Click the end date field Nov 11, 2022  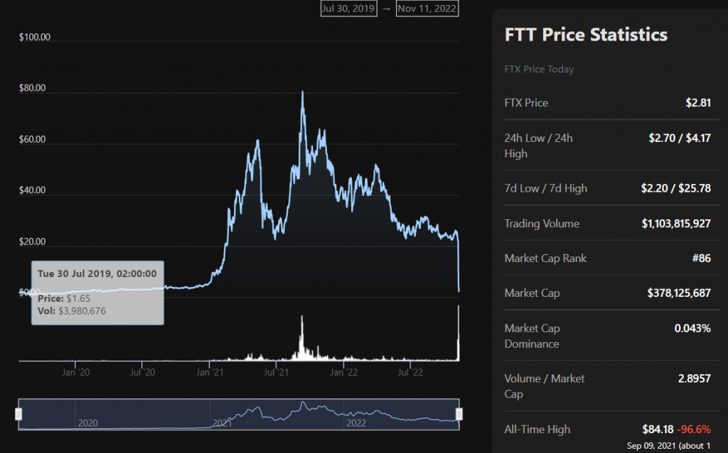click(427, 9)
